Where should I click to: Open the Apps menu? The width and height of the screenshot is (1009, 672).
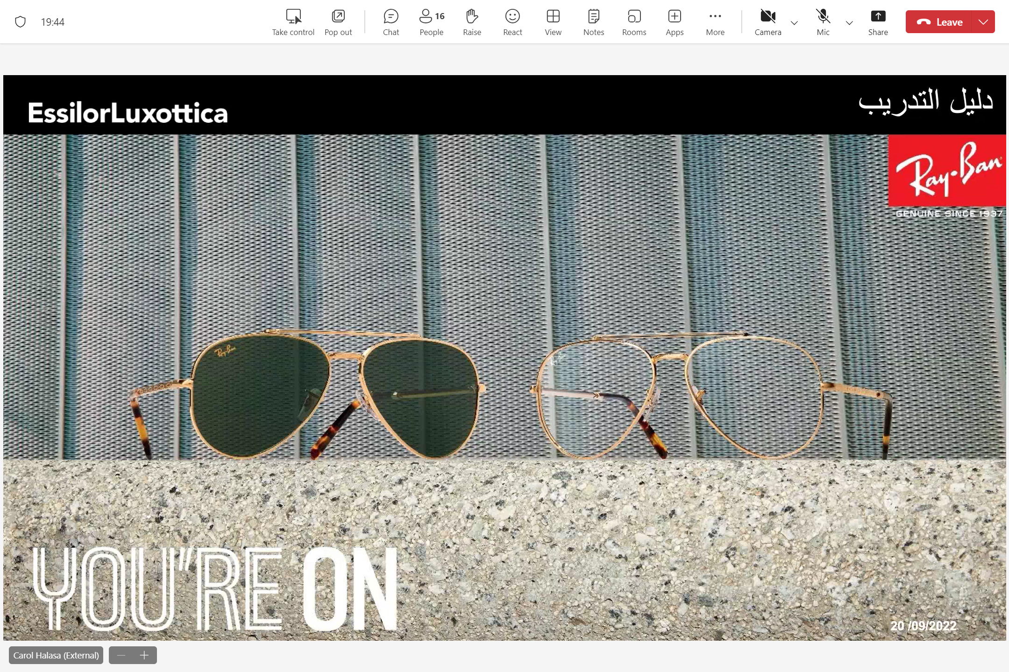coord(675,22)
